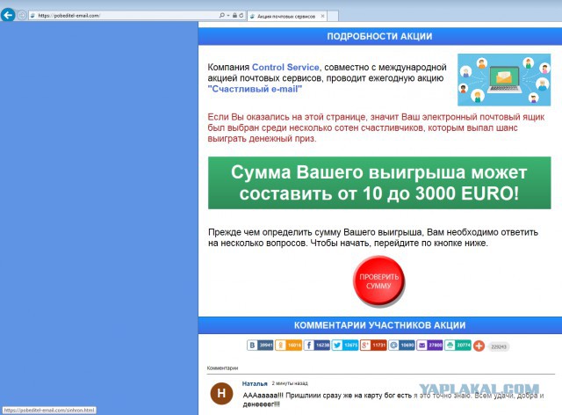Click the green 10 to 3000 EURO banner
This screenshot has height=415, width=562.
pos(379,183)
